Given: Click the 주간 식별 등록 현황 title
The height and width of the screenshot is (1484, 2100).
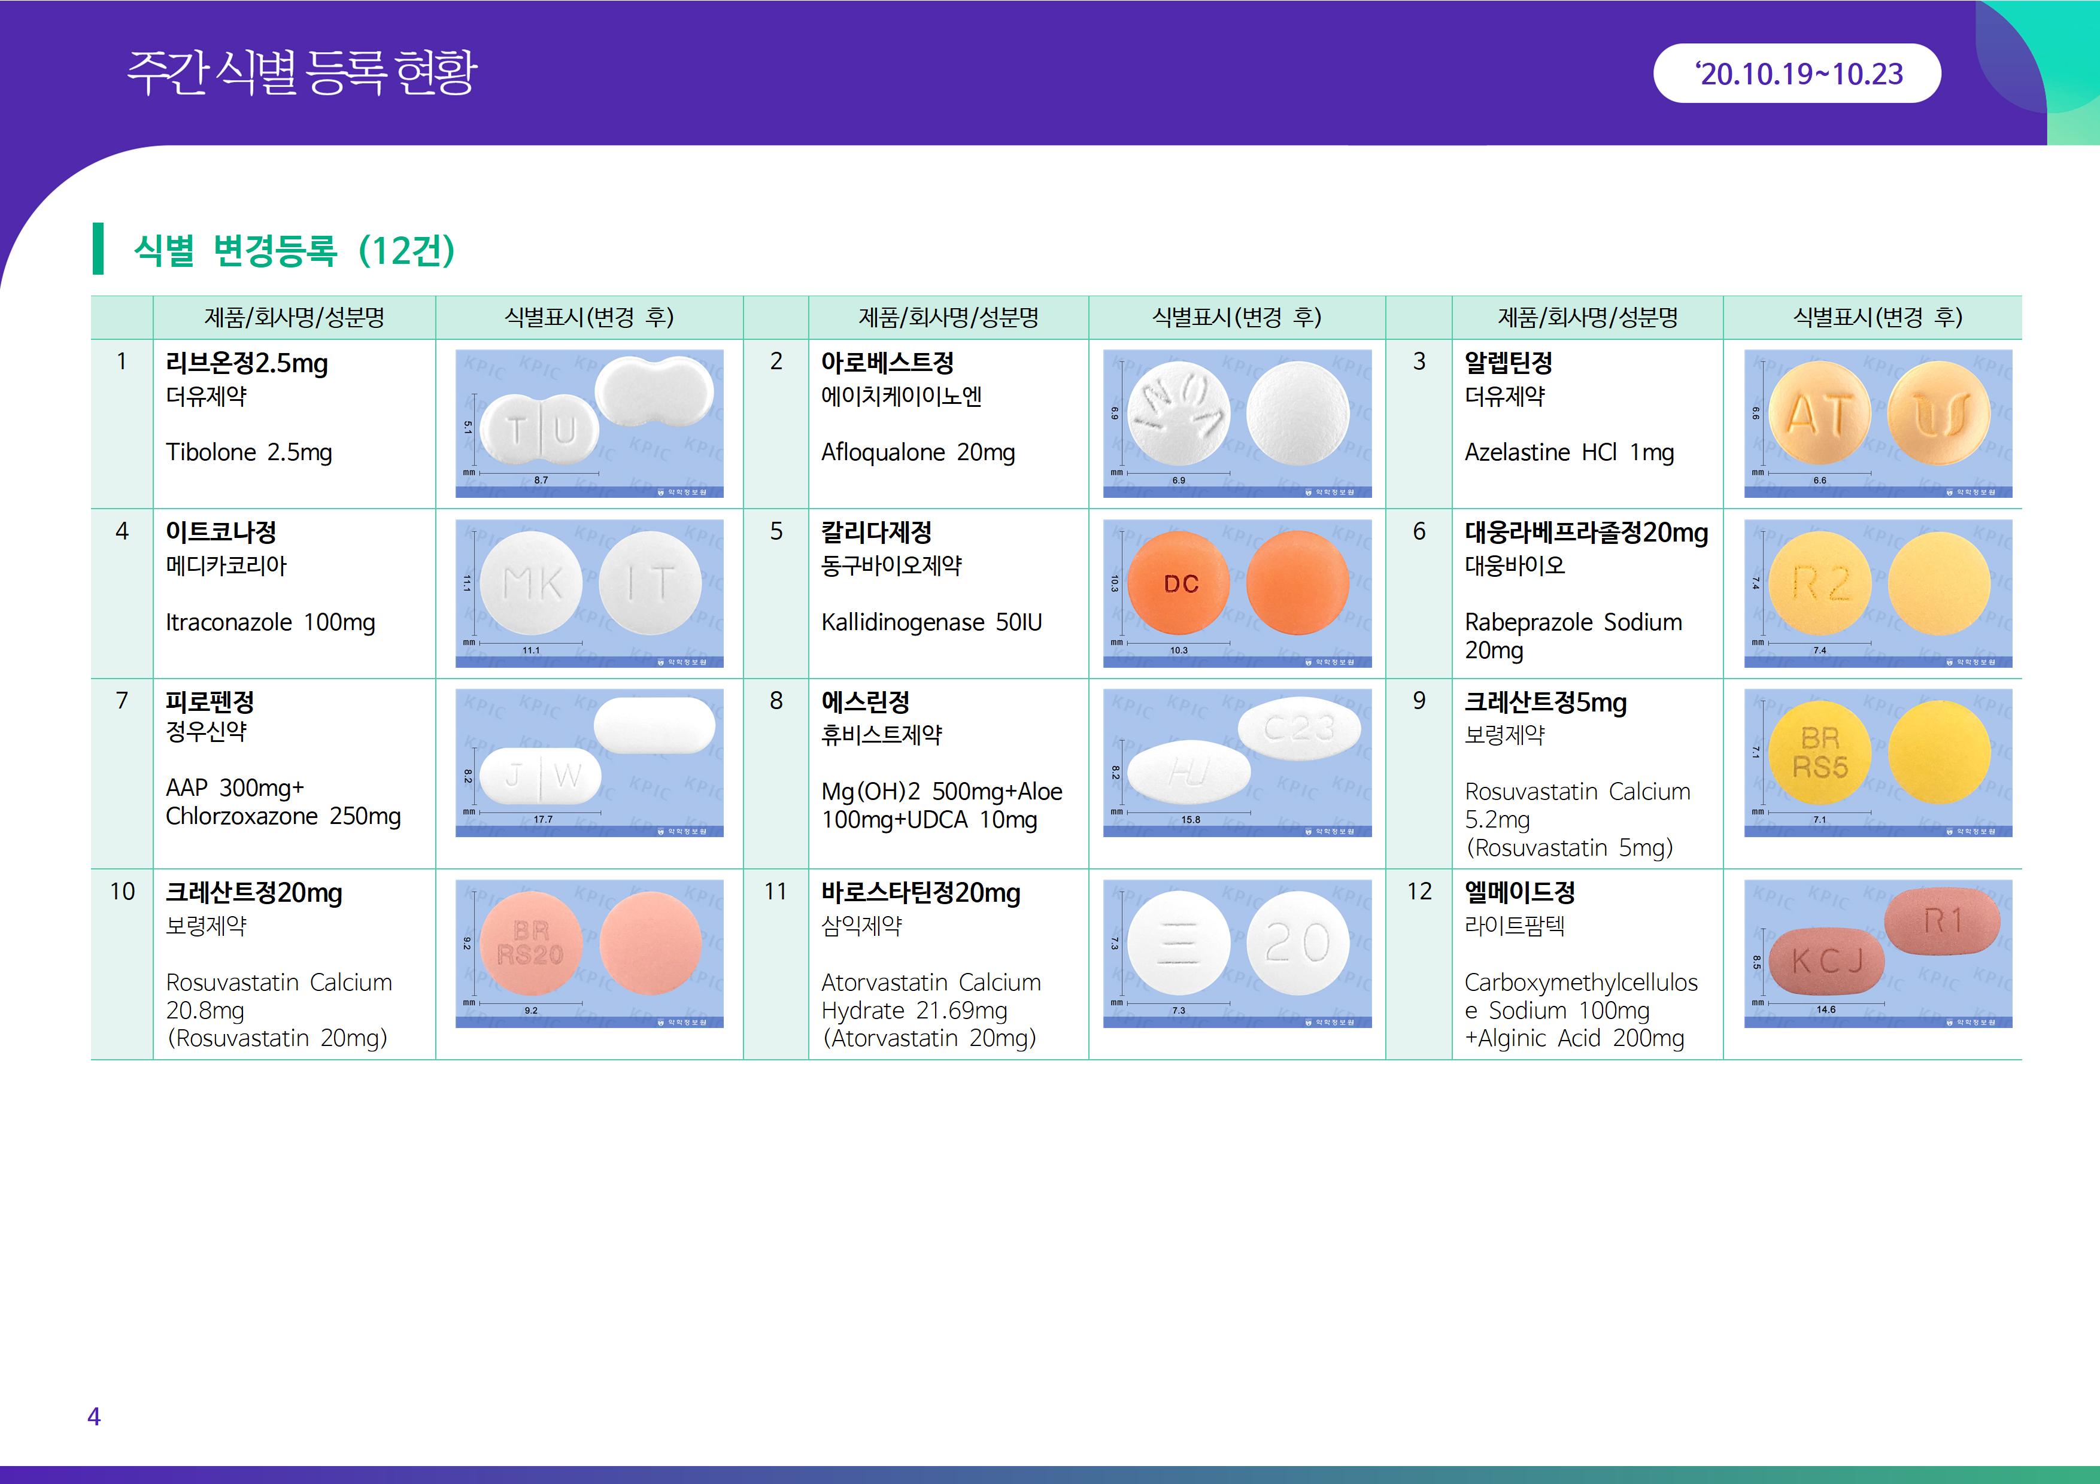Looking at the screenshot, I should (x=302, y=72).
